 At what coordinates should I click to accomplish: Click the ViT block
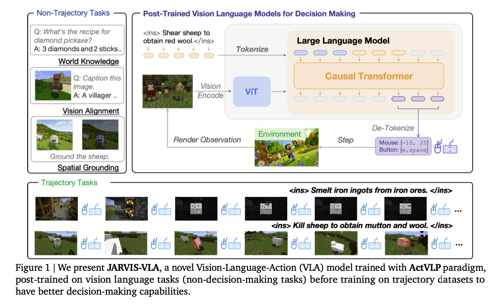tap(252, 92)
